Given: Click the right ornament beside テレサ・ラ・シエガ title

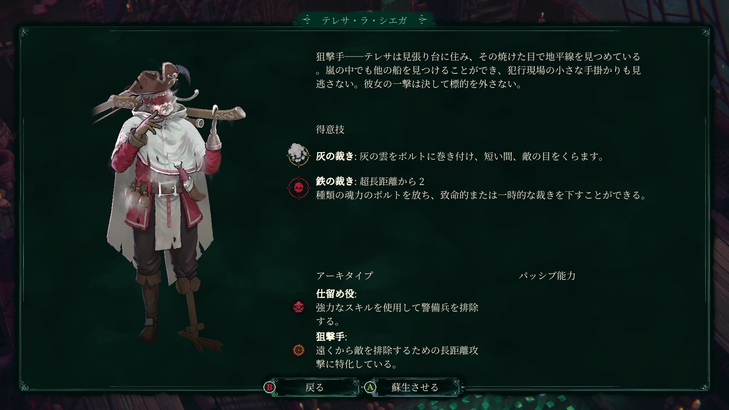Looking at the screenshot, I should point(423,20).
